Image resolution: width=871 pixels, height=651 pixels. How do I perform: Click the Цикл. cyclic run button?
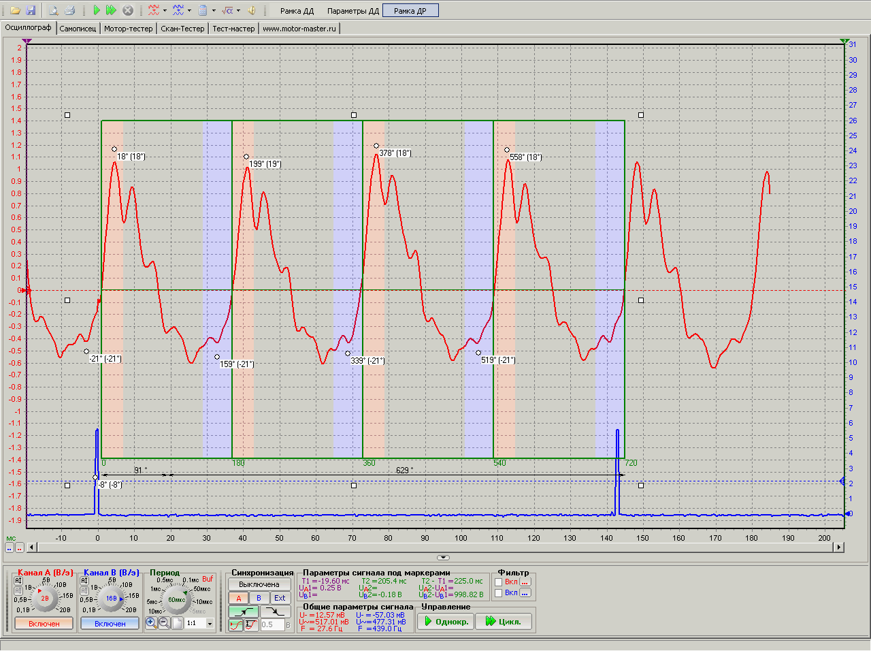click(504, 621)
